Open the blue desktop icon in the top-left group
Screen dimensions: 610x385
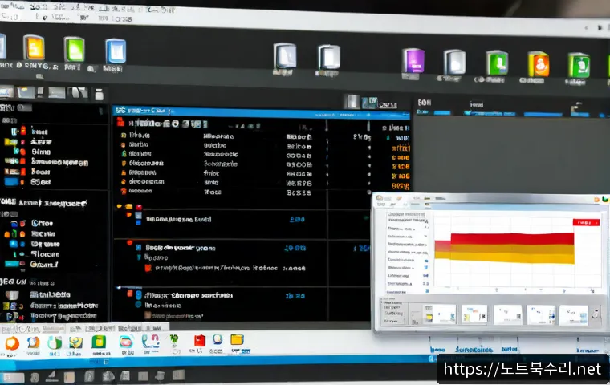(x=116, y=51)
